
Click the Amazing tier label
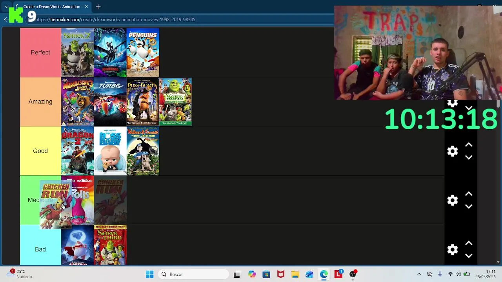point(40,102)
